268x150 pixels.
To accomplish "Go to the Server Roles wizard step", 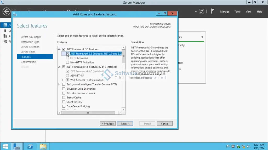I will pyautogui.click(x=28, y=52).
